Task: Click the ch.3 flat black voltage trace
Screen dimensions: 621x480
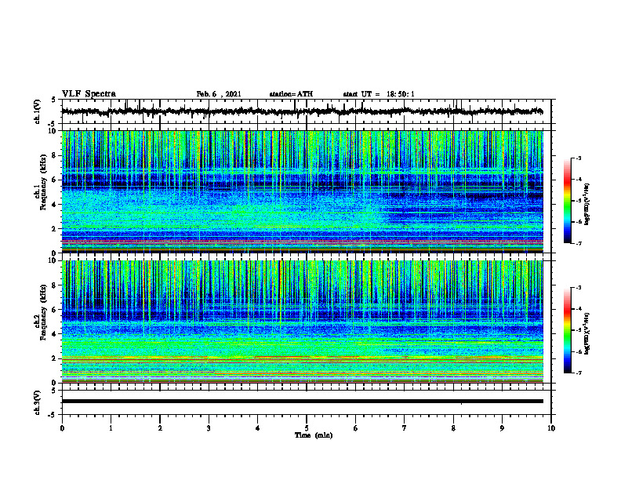Action: [302, 402]
